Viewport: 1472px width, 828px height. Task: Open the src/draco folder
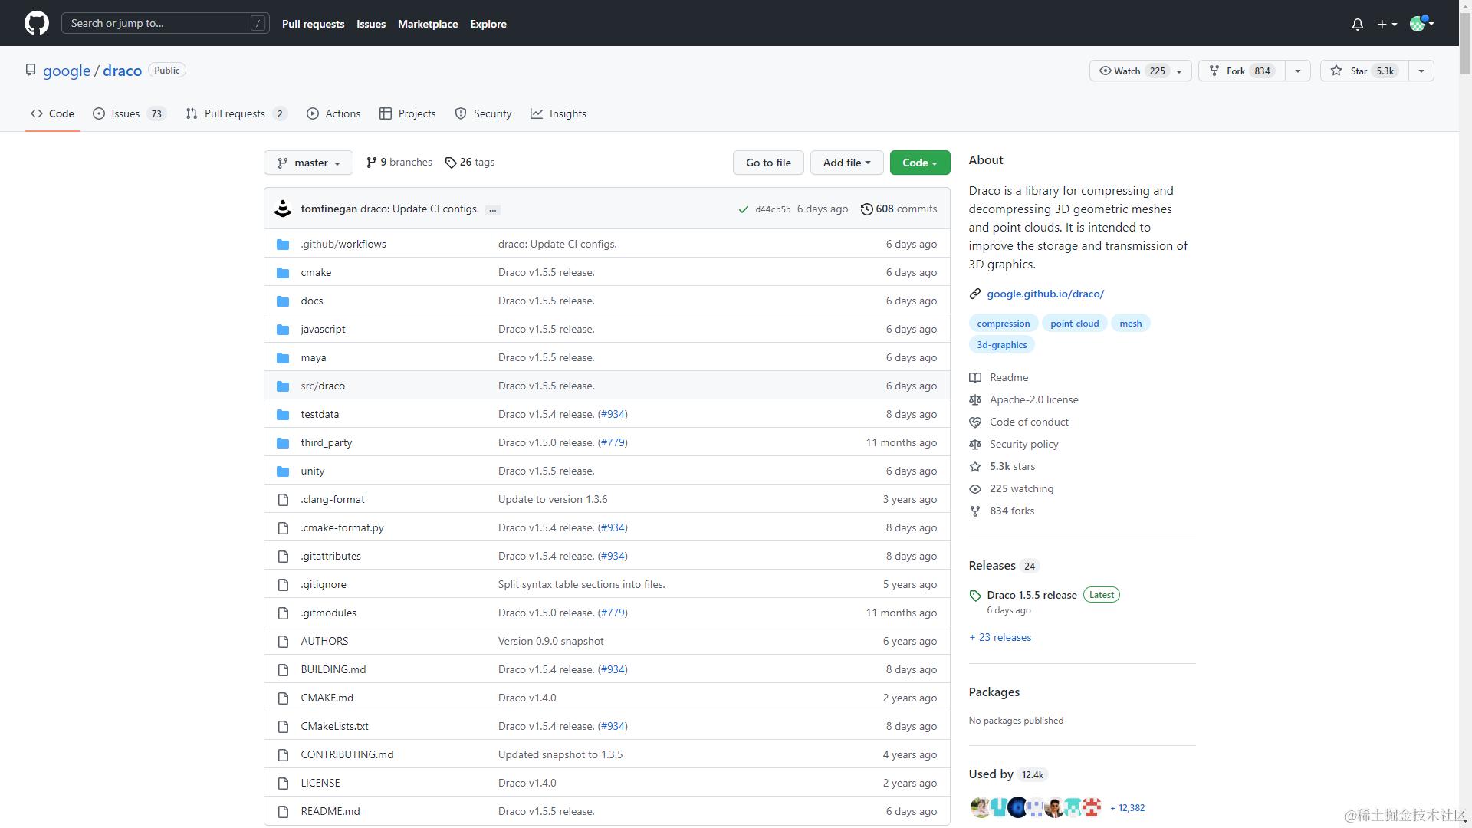[x=323, y=386]
